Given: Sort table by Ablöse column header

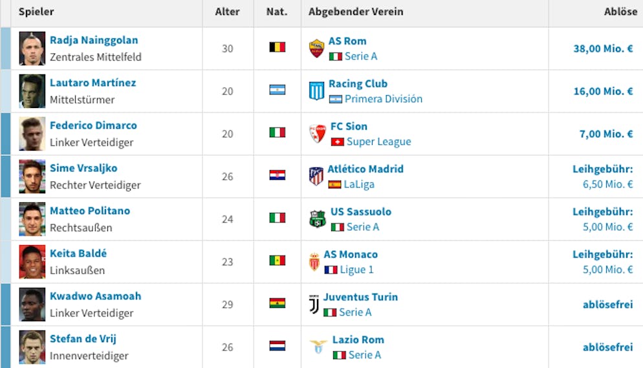Looking at the screenshot, I should (620, 12).
